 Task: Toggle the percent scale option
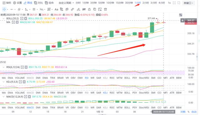tap(188, 112)
